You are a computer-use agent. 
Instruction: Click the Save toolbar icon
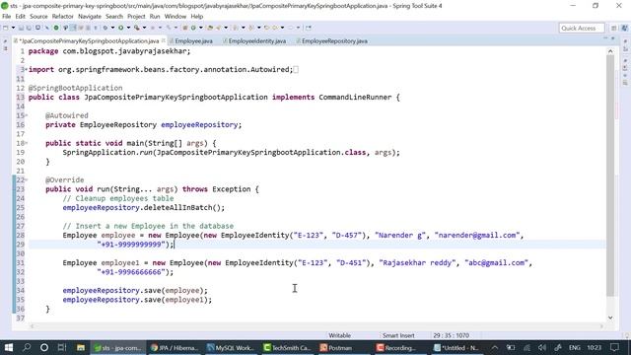pyautogui.click(x=21, y=28)
